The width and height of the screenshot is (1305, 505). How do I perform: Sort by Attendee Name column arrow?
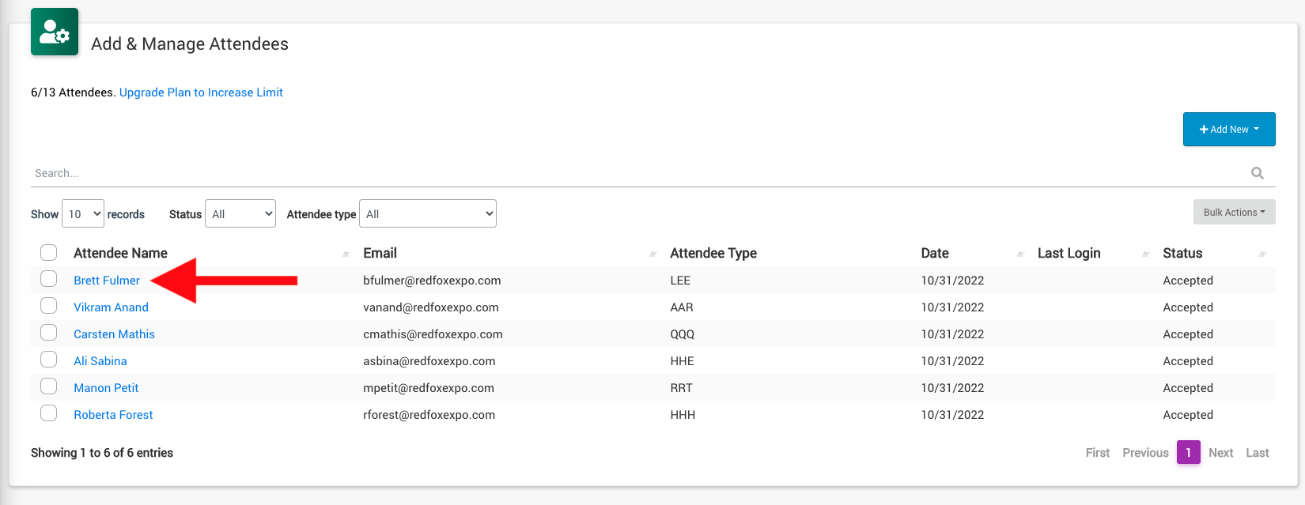click(346, 254)
